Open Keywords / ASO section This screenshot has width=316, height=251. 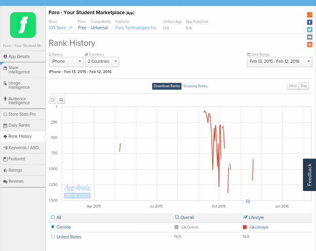pos(23,148)
